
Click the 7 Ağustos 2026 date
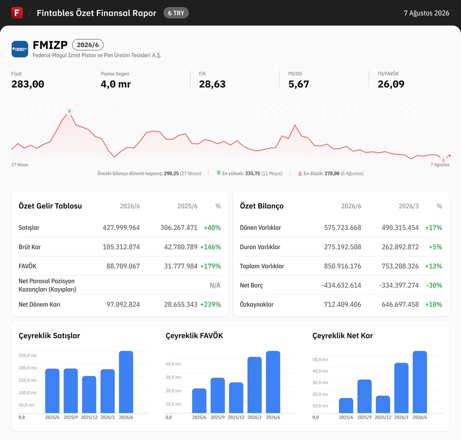click(426, 13)
